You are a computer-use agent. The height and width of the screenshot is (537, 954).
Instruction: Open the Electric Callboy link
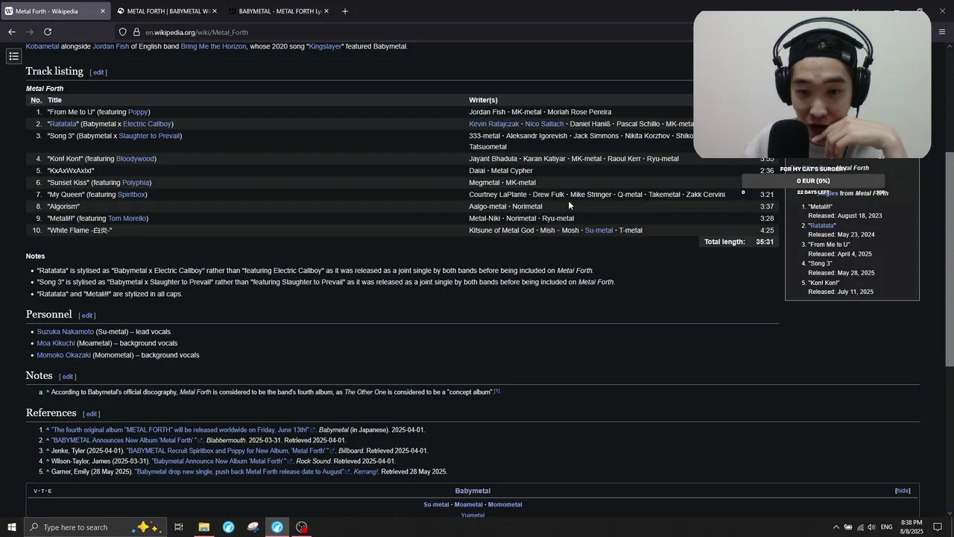(147, 124)
